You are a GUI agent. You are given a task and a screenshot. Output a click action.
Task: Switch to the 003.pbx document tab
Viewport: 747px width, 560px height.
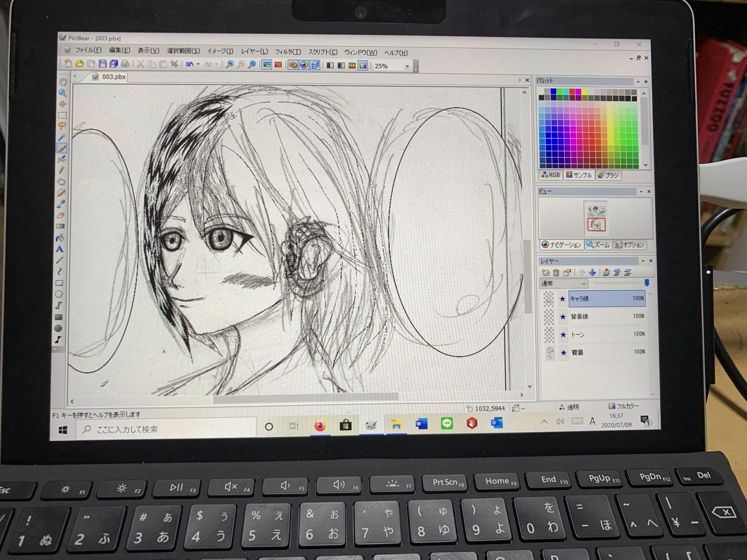[109, 77]
